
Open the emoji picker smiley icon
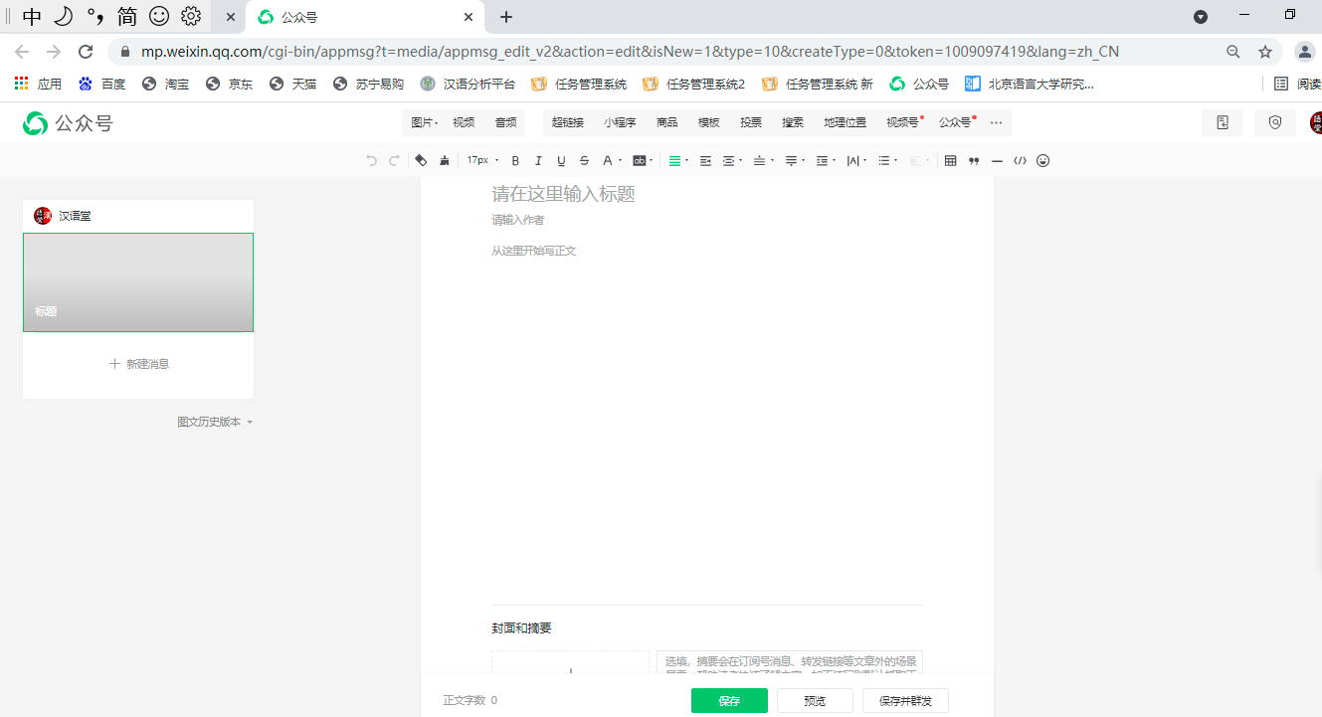click(1042, 161)
